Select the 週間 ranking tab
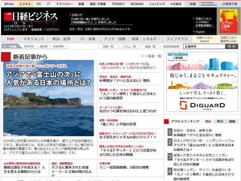 point(232,121)
